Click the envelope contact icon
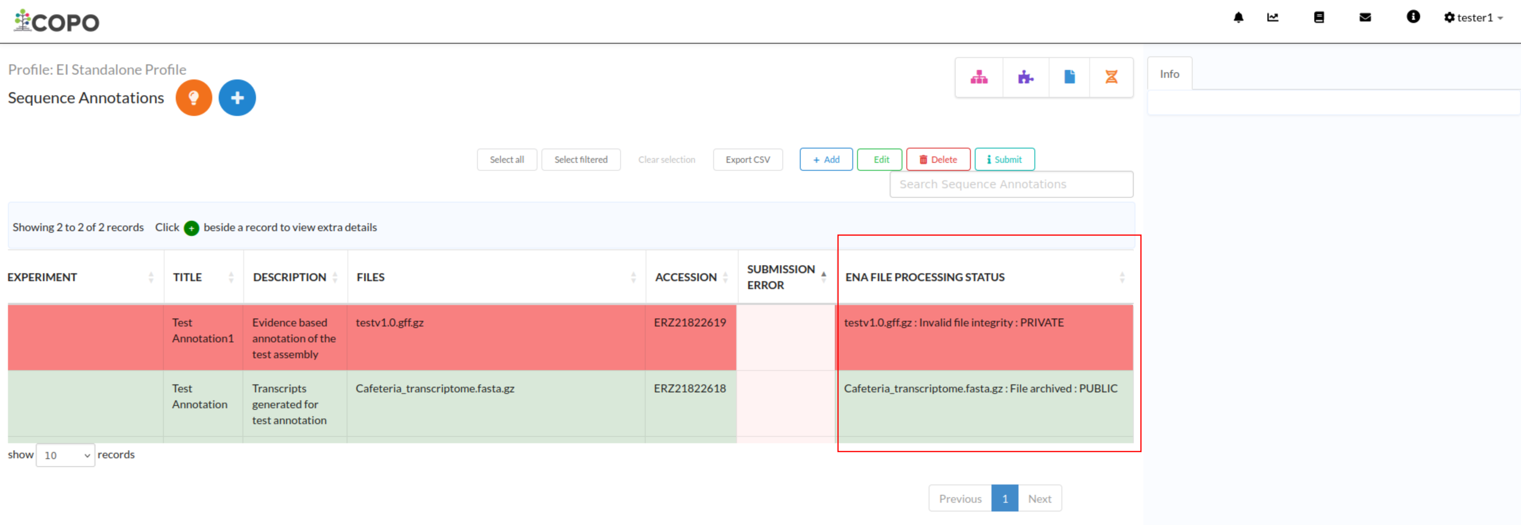Viewport: 1521px width, 525px height. pyautogui.click(x=1364, y=18)
